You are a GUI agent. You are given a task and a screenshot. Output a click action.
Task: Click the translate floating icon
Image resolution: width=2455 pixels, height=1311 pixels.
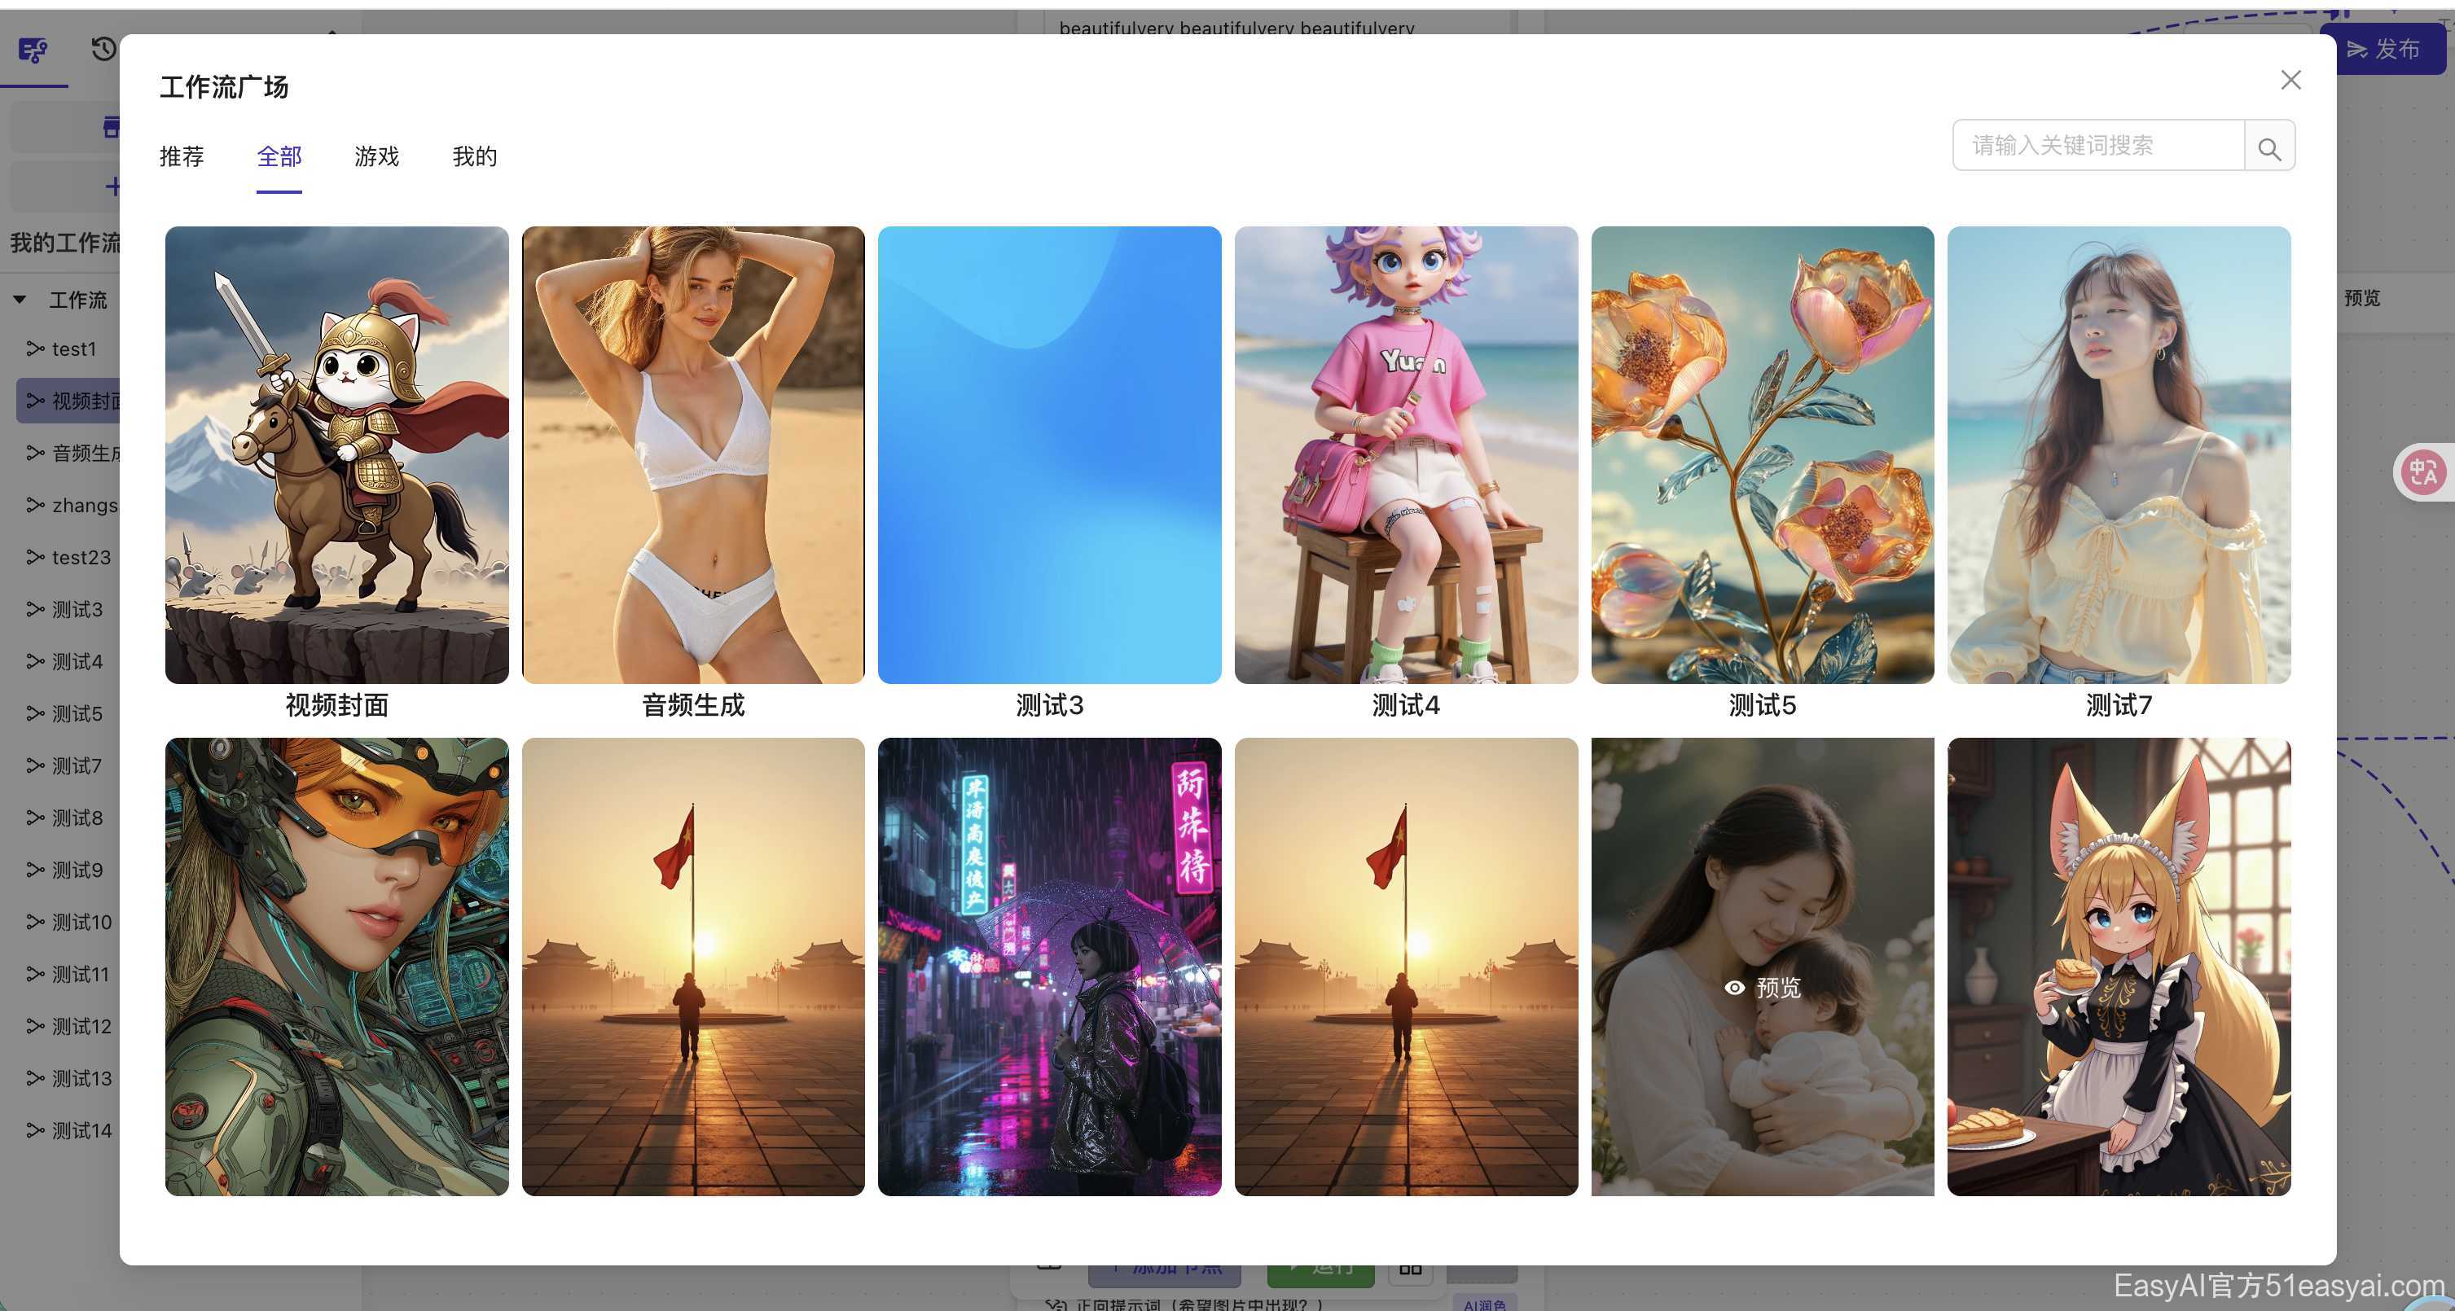tap(2422, 471)
